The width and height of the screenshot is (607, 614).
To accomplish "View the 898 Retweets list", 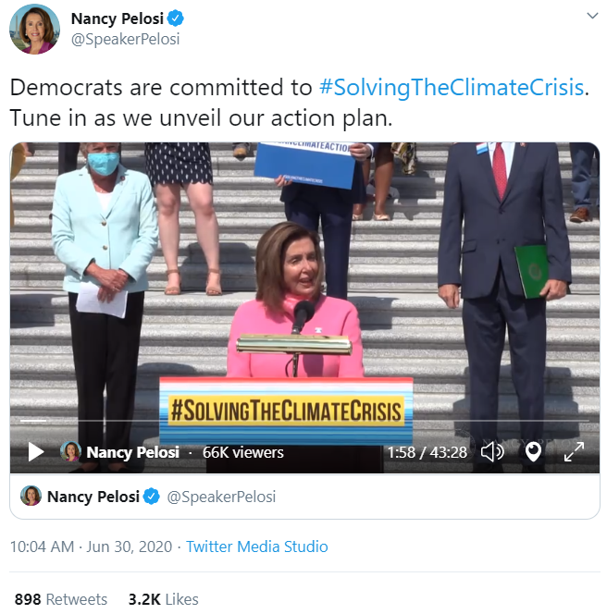I will pyautogui.click(x=61, y=599).
